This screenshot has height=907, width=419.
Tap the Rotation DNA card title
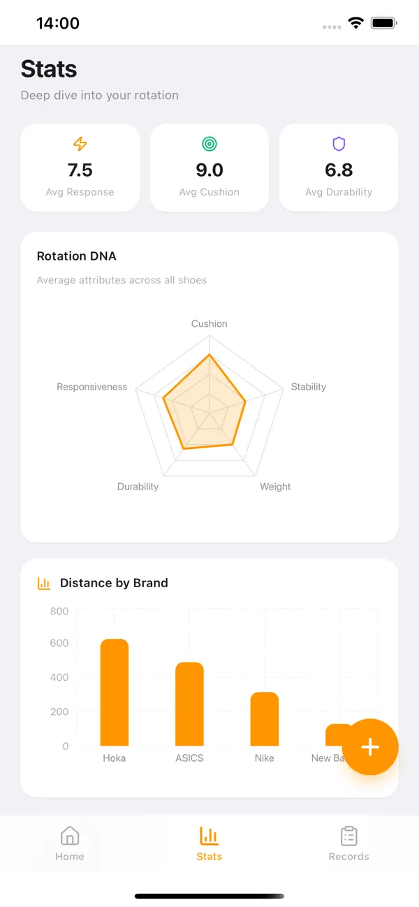coord(77,256)
